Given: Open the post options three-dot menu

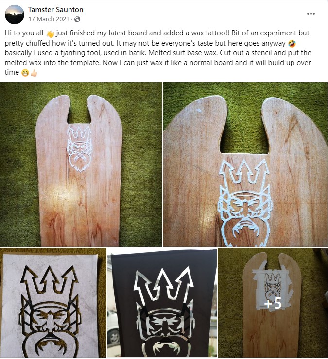Looking at the screenshot, I should 311,14.
